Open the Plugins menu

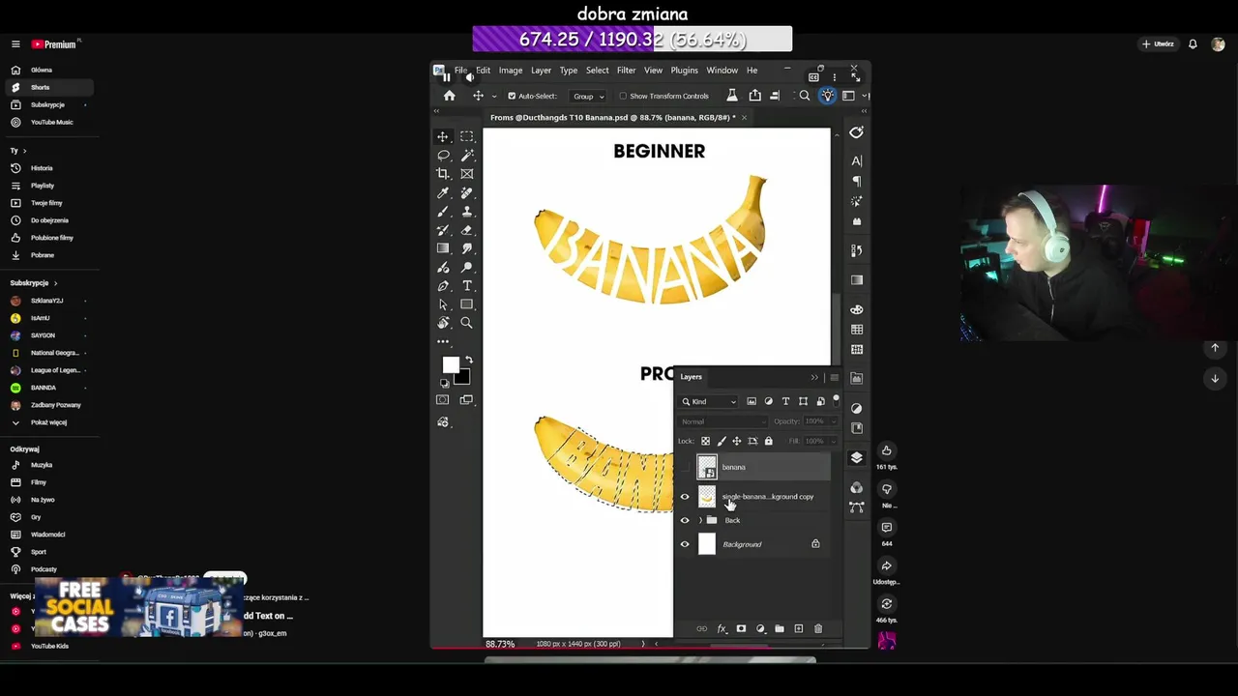click(684, 71)
